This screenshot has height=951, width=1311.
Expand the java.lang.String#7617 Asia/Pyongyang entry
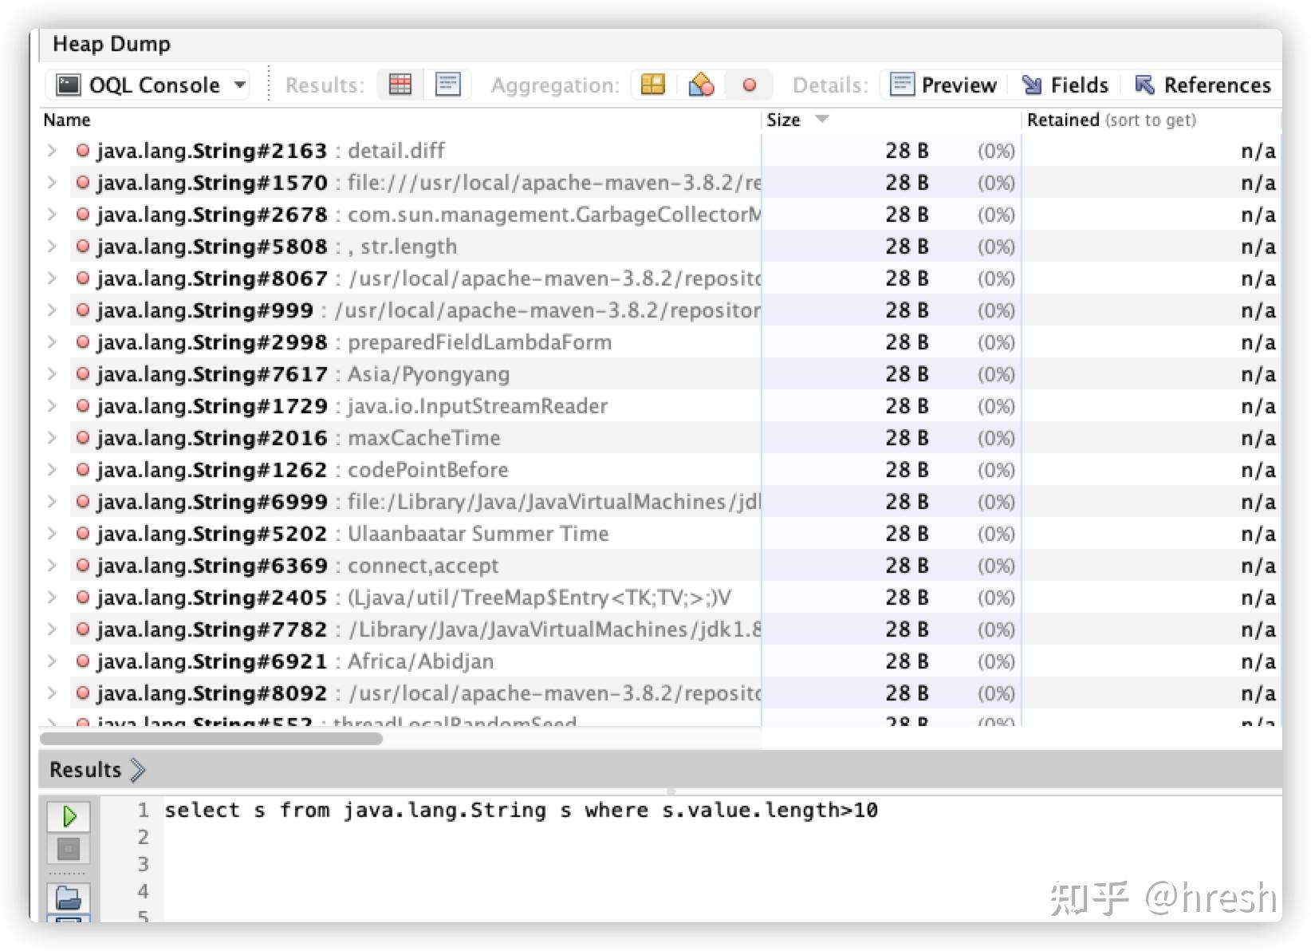51,373
